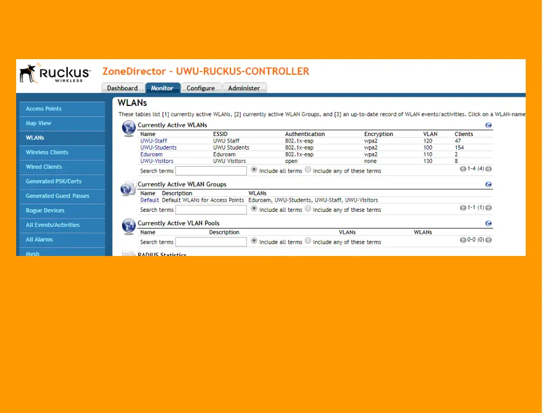
Task: Refresh the Currently Active WLANs table
Action: click(x=488, y=125)
